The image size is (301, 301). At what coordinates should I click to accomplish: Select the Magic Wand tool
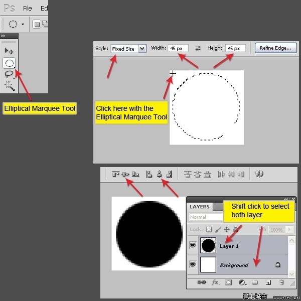pyautogui.click(x=9, y=85)
